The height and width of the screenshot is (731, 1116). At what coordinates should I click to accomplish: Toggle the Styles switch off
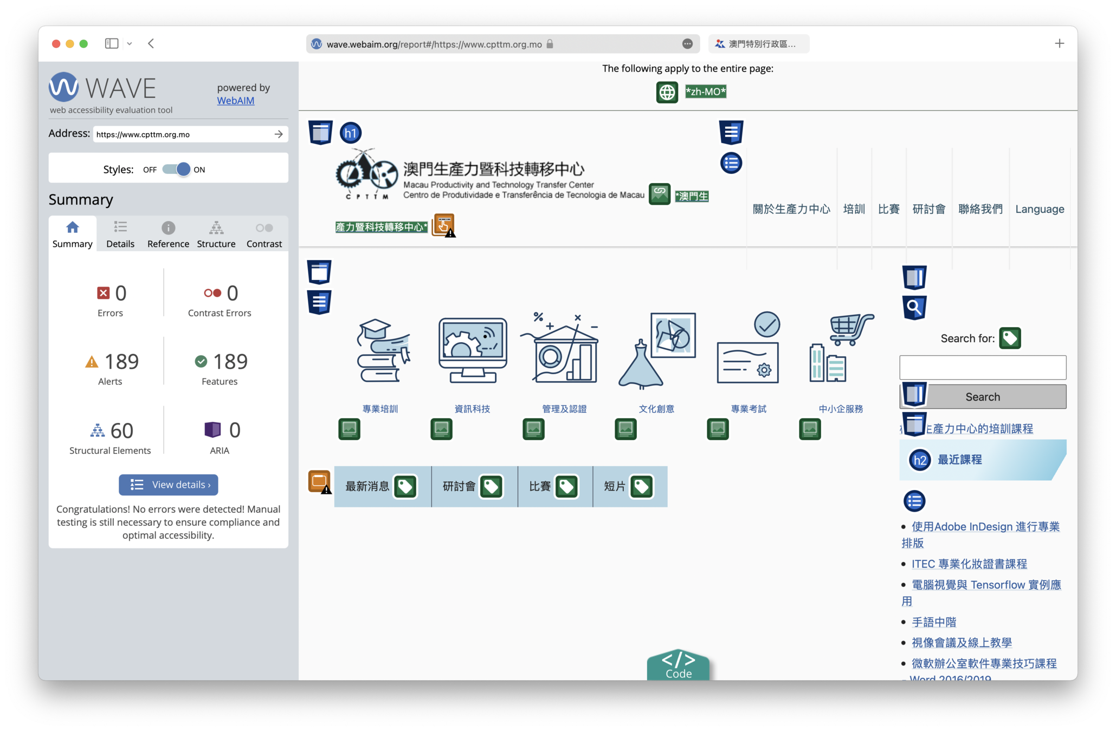177,169
